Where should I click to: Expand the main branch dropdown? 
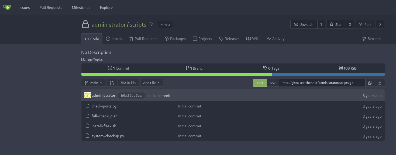tap(93, 83)
